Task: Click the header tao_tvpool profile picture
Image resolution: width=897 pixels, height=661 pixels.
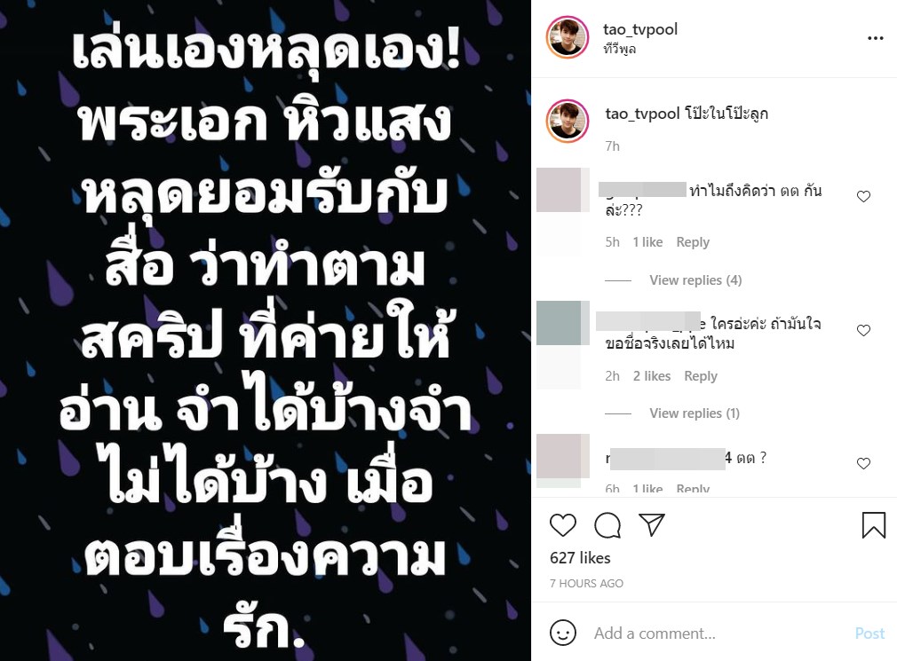Action: pos(568,37)
